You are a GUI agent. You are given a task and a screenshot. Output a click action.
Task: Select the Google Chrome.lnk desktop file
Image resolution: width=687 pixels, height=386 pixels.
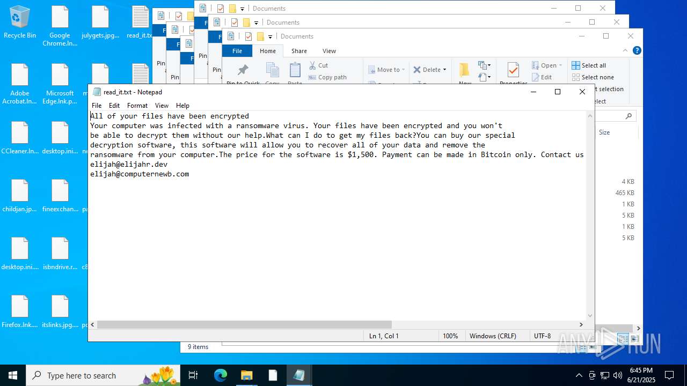point(60,26)
